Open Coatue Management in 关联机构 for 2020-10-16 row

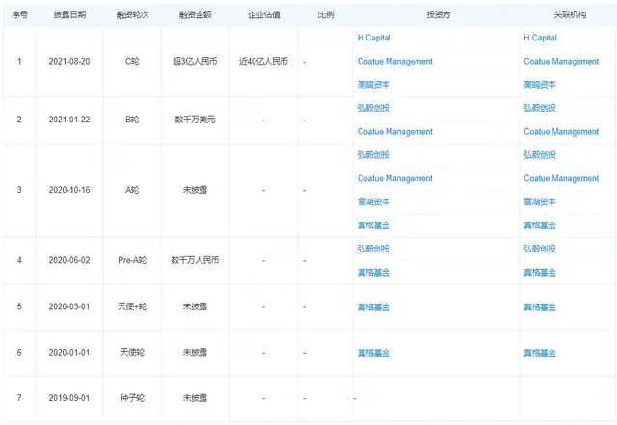(561, 178)
